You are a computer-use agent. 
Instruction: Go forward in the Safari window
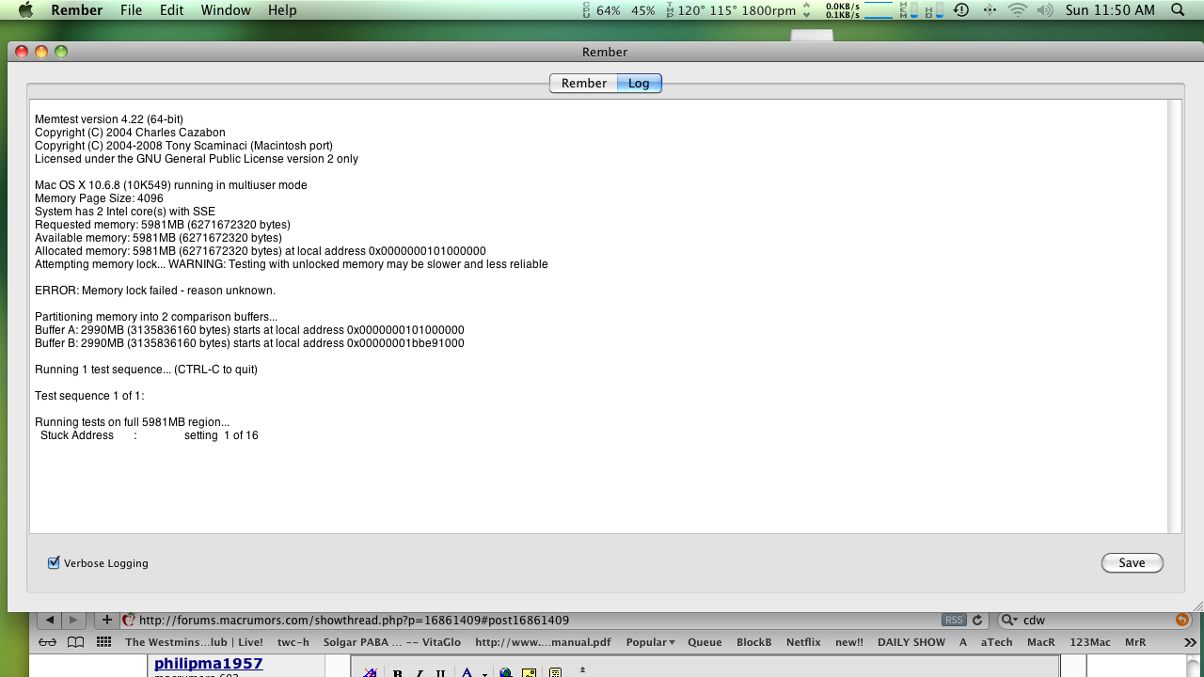tap(73, 620)
